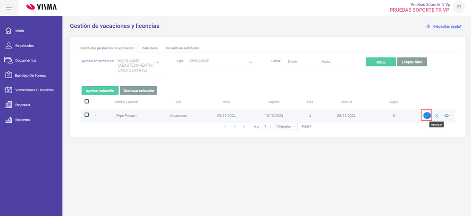Reject the request with the X icon
Screen dimensions: 471x216
click(x=437, y=115)
